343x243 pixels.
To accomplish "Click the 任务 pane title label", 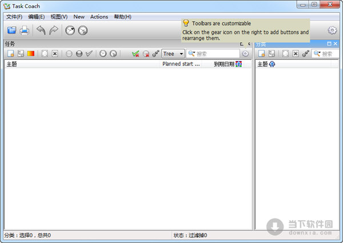I will tap(10, 44).
